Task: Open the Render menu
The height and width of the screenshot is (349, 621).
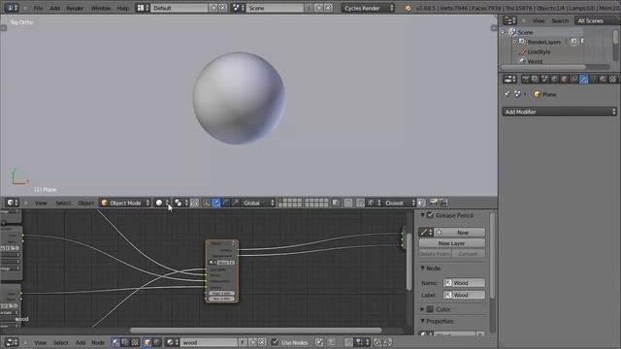Action: point(75,8)
